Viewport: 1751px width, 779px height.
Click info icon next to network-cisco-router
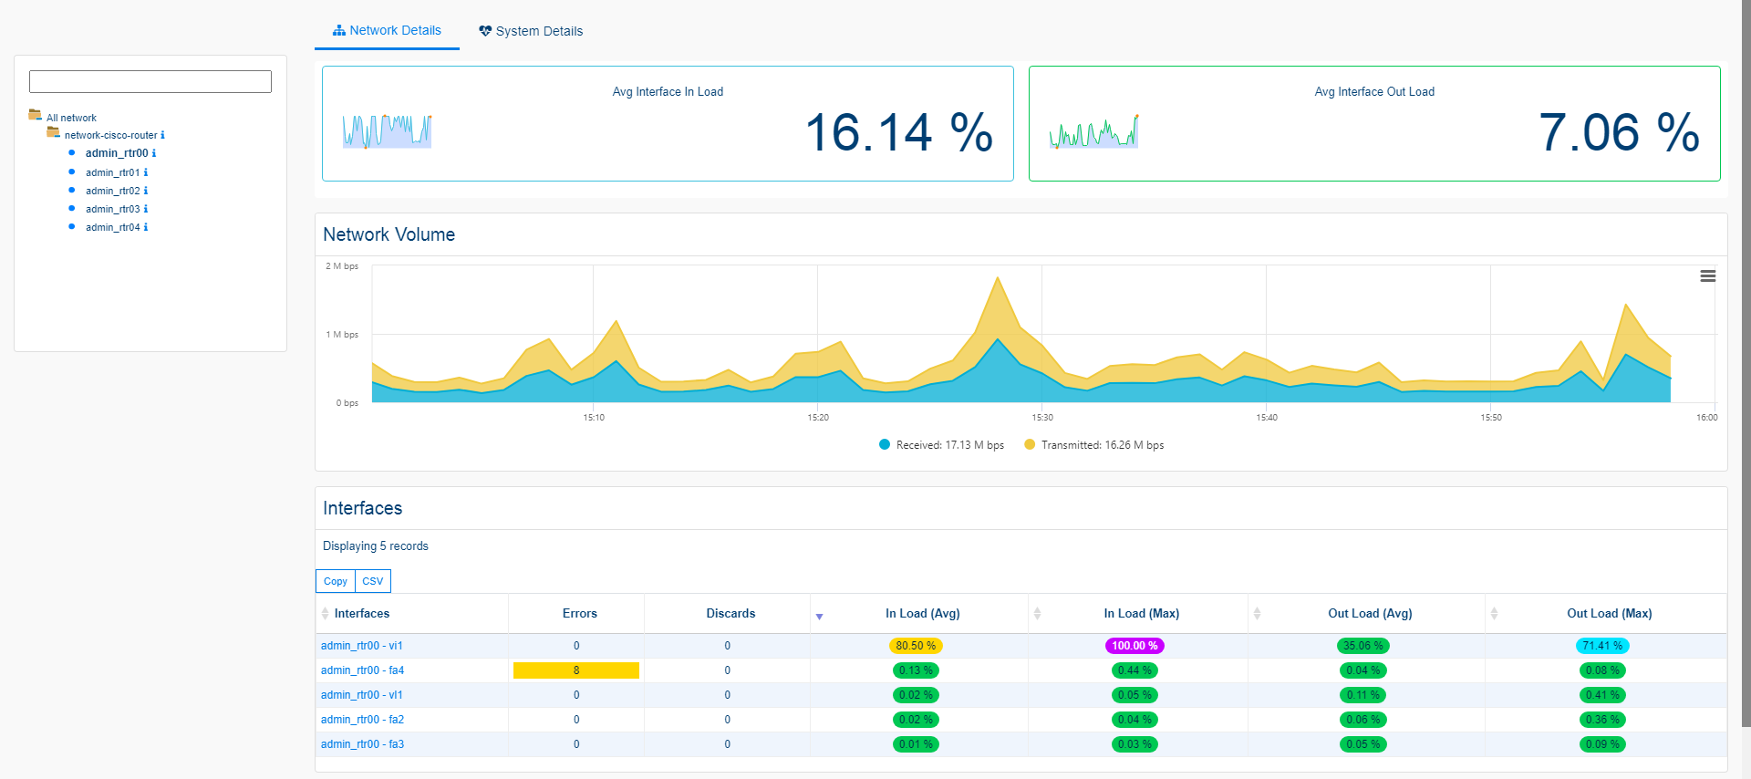pos(162,135)
